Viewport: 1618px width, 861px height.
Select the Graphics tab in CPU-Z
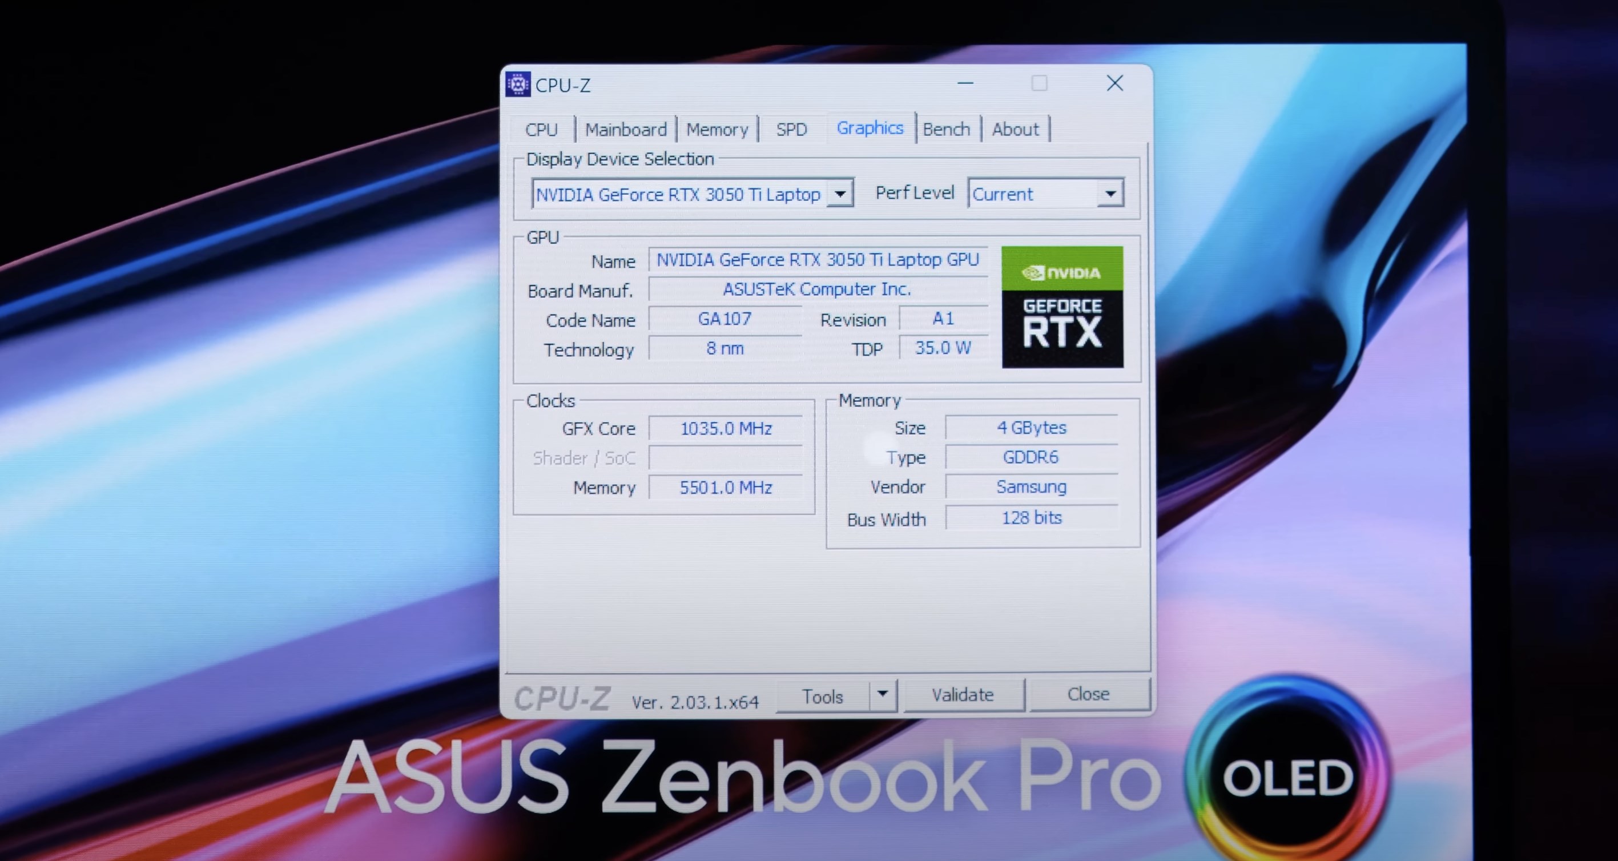(869, 130)
